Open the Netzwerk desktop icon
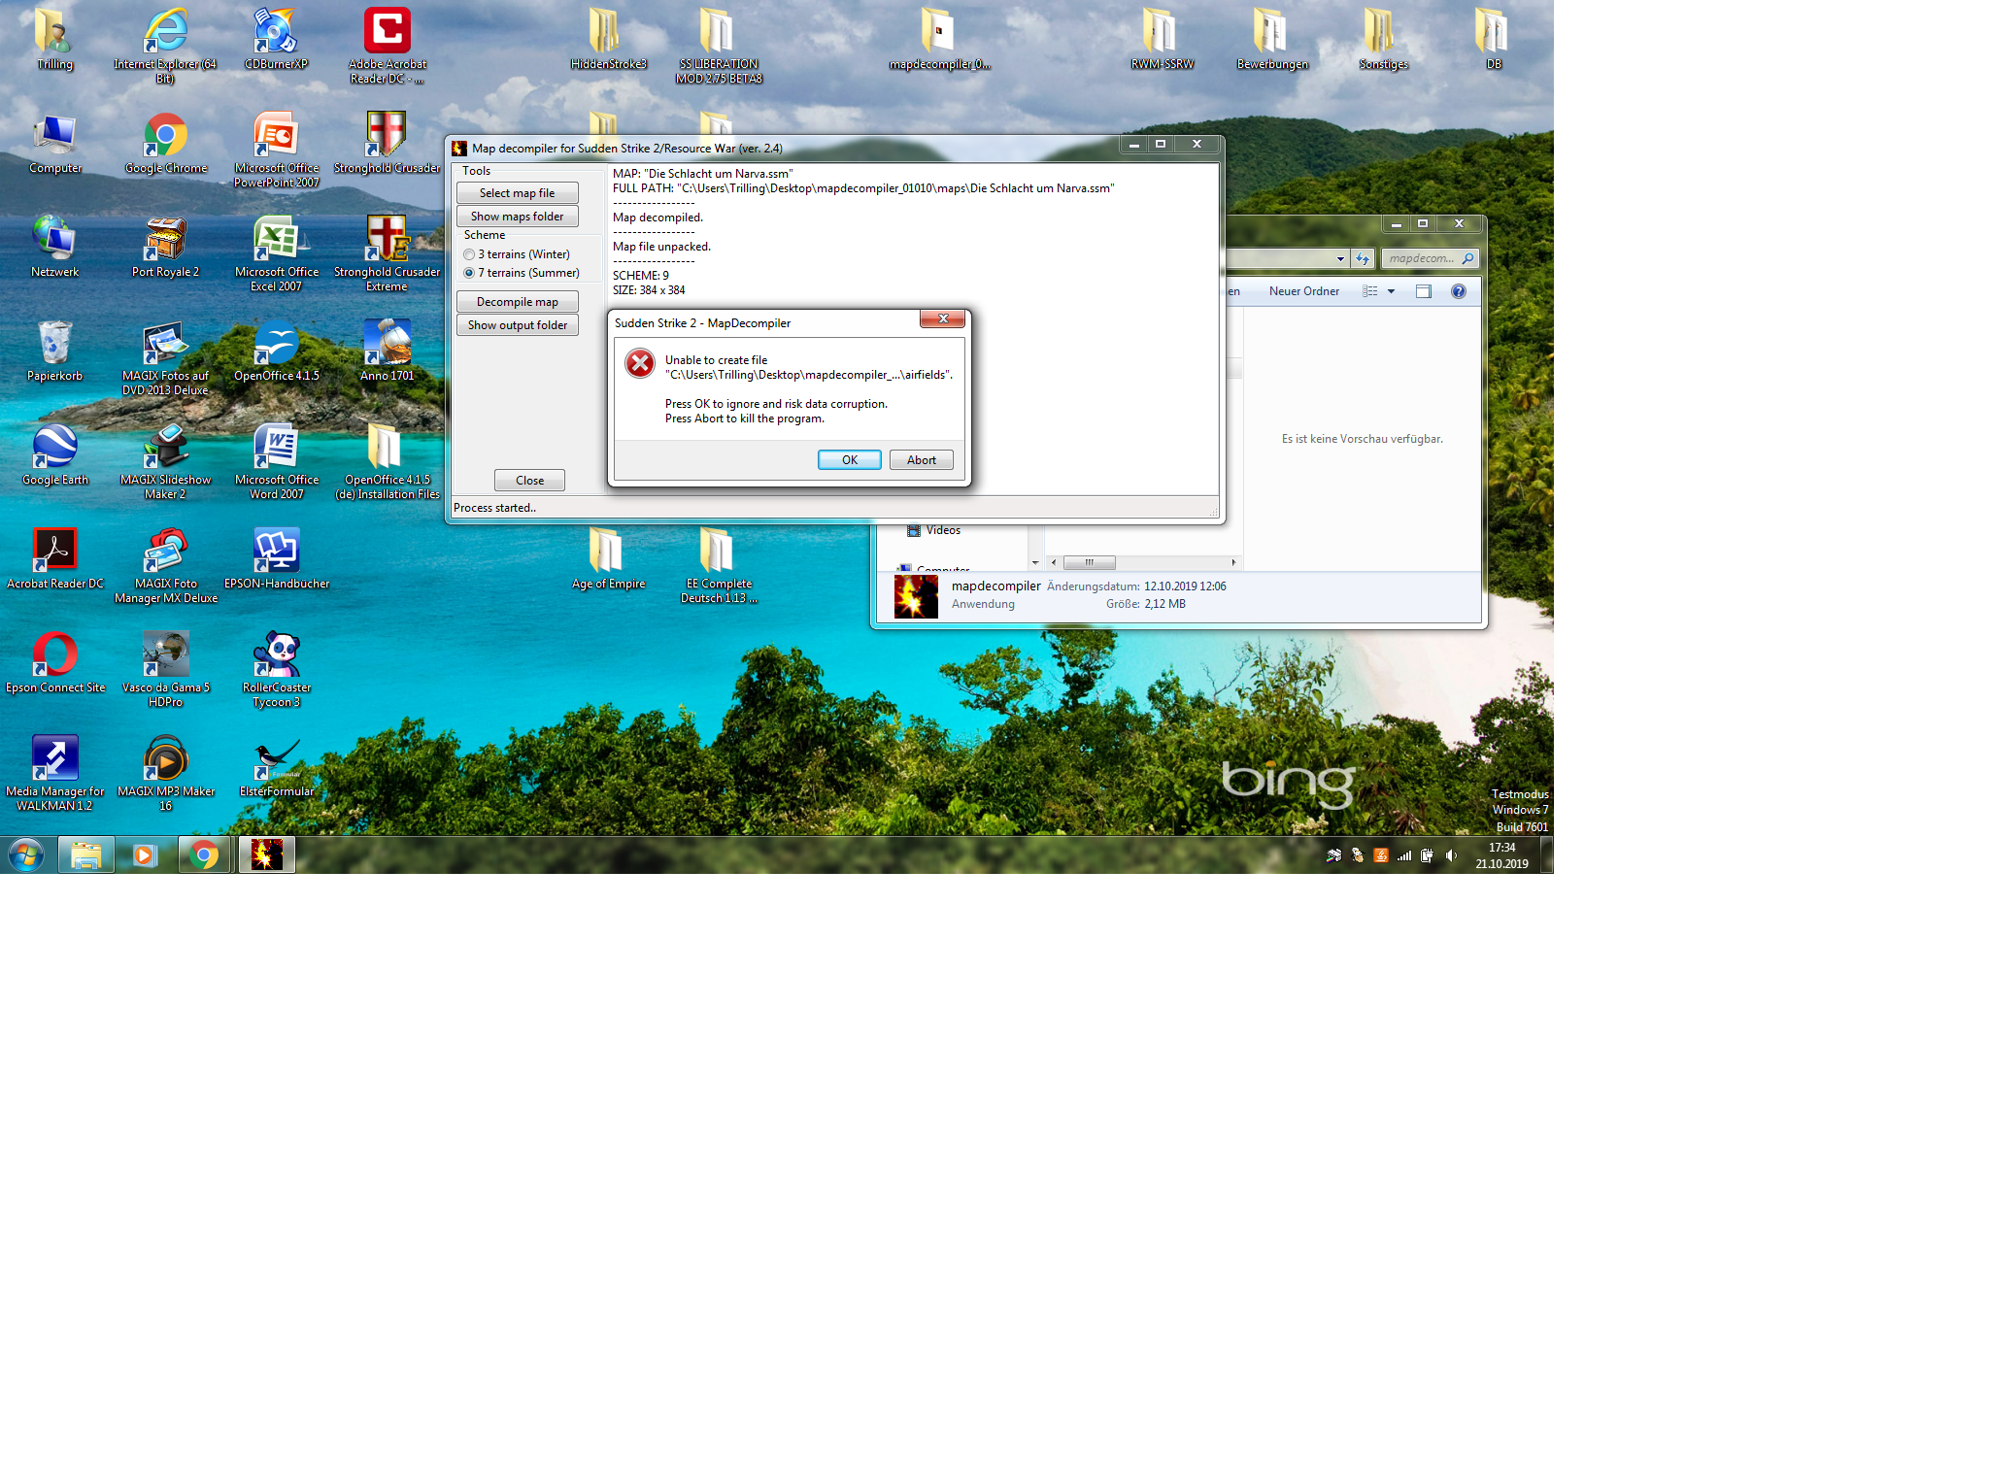 54,247
